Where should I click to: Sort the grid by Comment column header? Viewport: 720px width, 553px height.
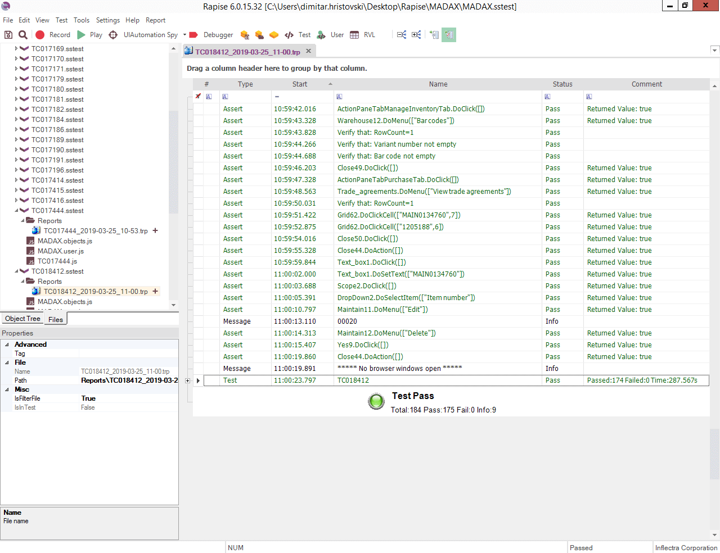[x=647, y=84]
